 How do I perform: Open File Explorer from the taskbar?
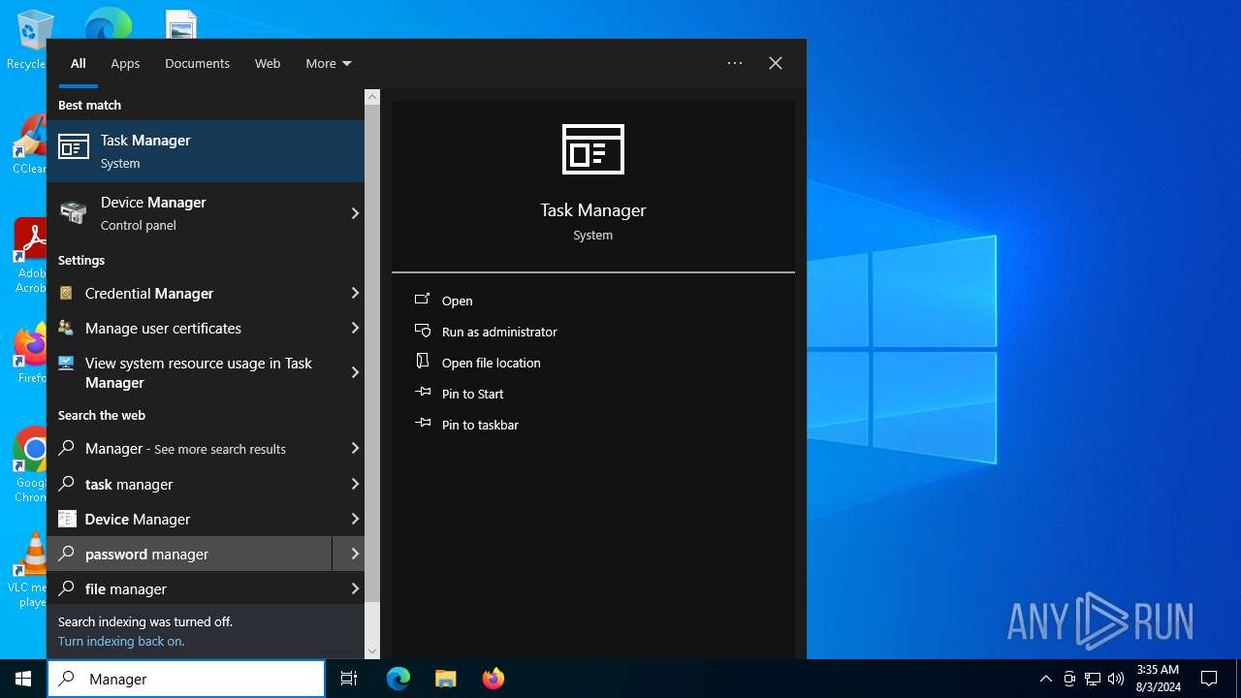(x=445, y=679)
